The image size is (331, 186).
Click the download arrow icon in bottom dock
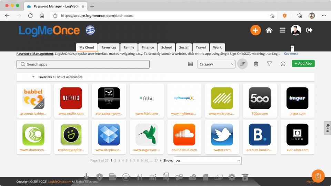click(86, 177)
